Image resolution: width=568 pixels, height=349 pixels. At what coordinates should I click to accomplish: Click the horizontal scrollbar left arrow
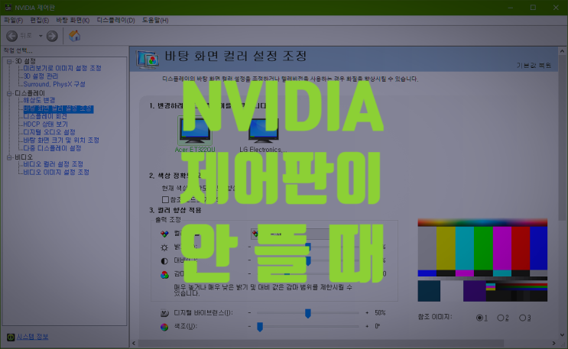coord(134,343)
